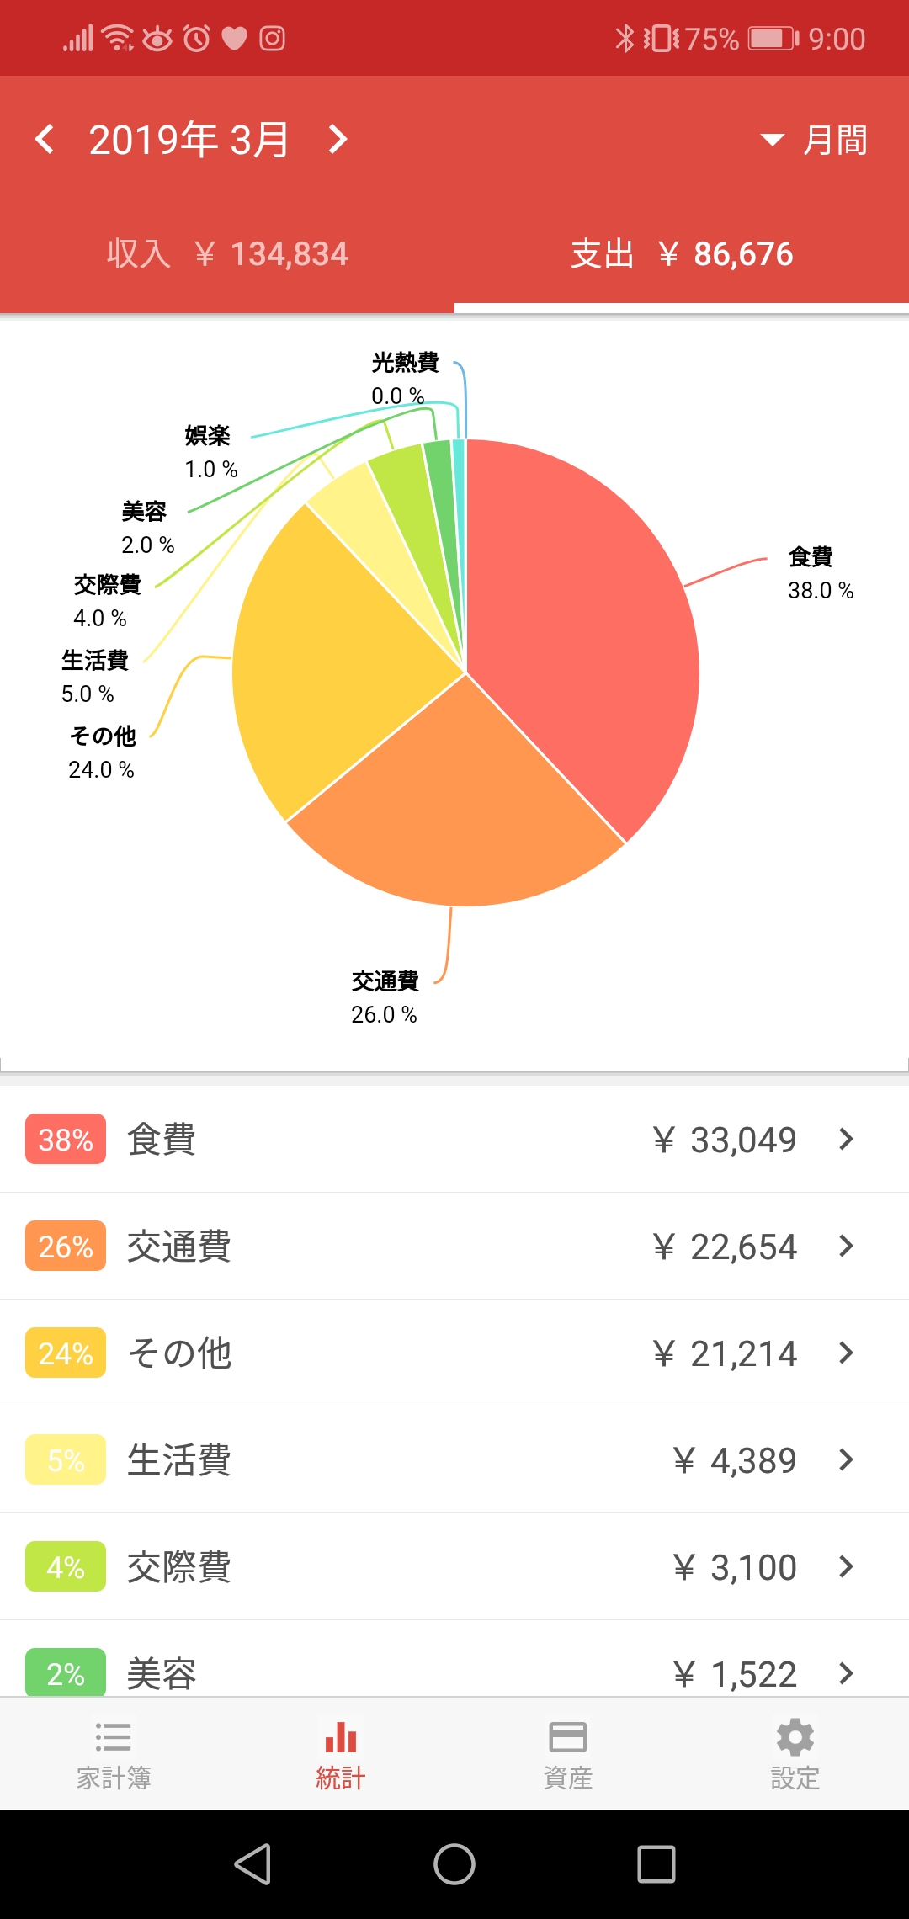Tap the 4% green 交際費 badge
Image resolution: width=909 pixels, height=1919 pixels.
[x=66, y=1566]
